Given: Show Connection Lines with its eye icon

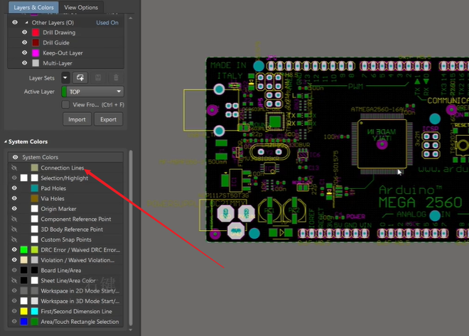Looking at the screenshot, I should pyautogui.click(x=14, y=168).
